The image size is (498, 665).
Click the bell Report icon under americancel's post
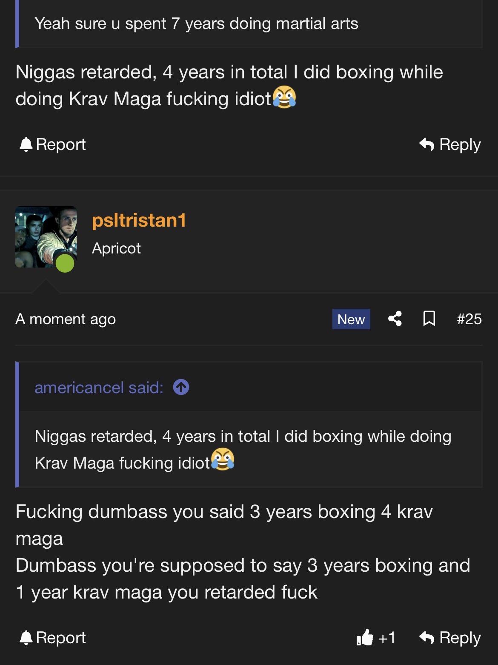[x=26, y=144]
